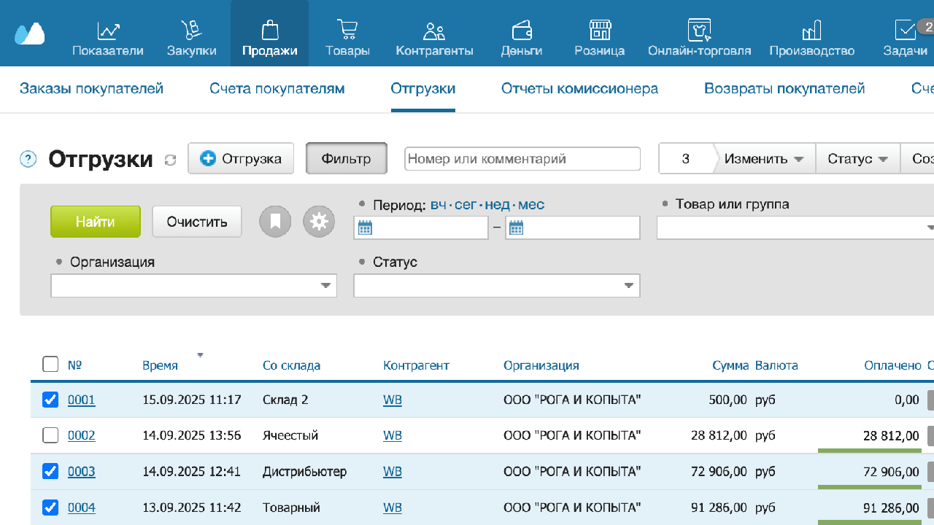Open shipment number 0004

click(82, 507)
